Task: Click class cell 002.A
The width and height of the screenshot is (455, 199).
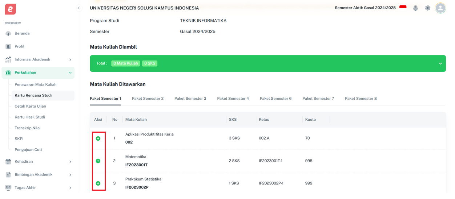Action: coord(264,138)
